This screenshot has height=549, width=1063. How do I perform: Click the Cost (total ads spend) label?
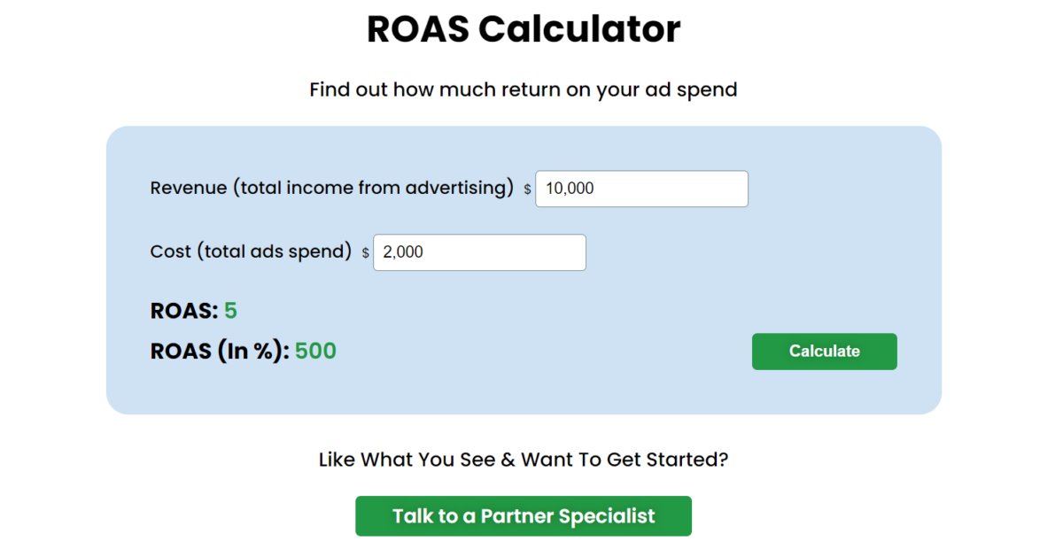coord(250,251)
